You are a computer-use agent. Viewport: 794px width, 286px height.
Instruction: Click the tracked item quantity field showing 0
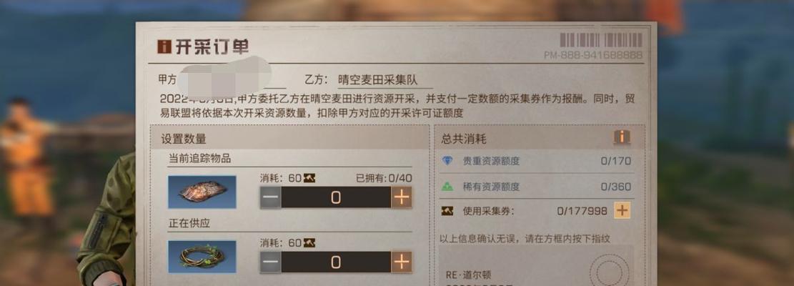[x=336, y=197]
